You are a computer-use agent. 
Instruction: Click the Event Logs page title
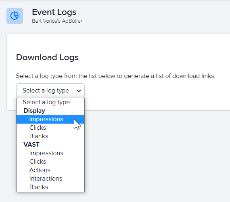(x=54, y=12)
